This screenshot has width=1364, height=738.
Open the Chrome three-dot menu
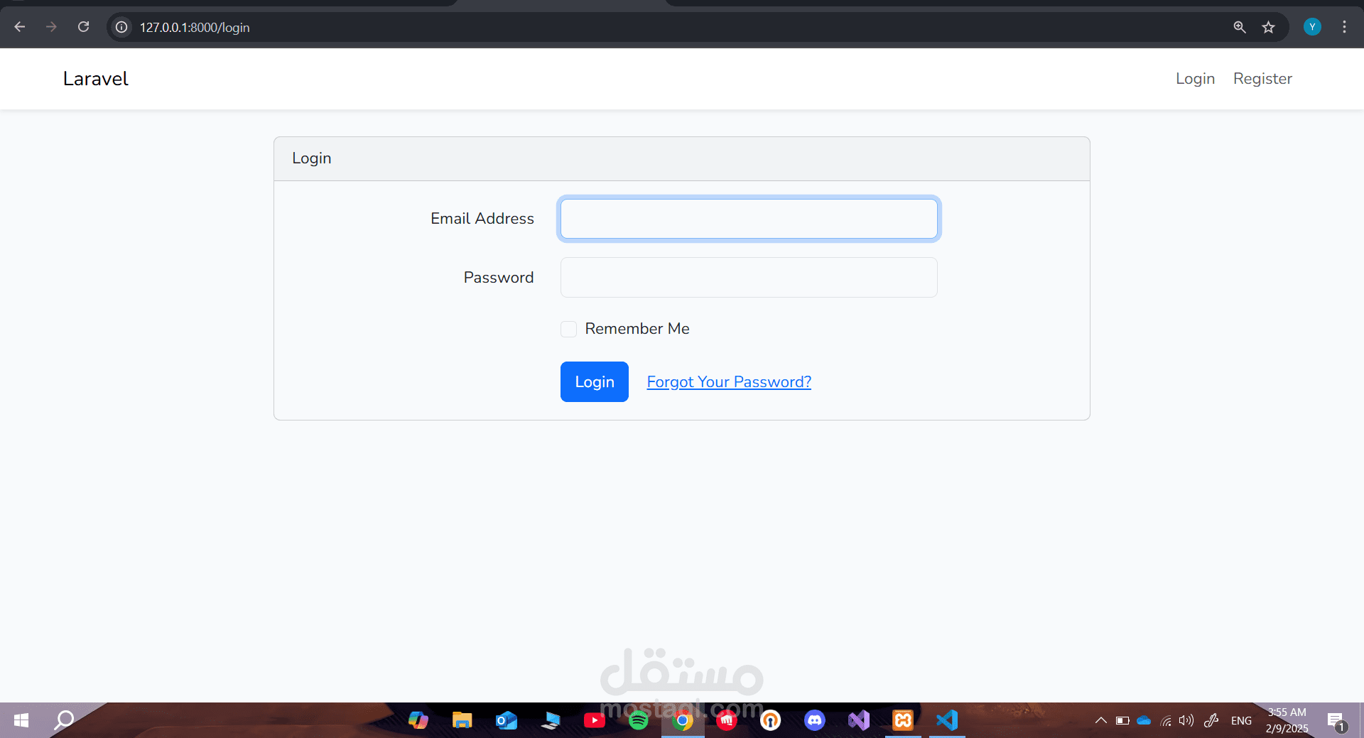click(1344, 27)
